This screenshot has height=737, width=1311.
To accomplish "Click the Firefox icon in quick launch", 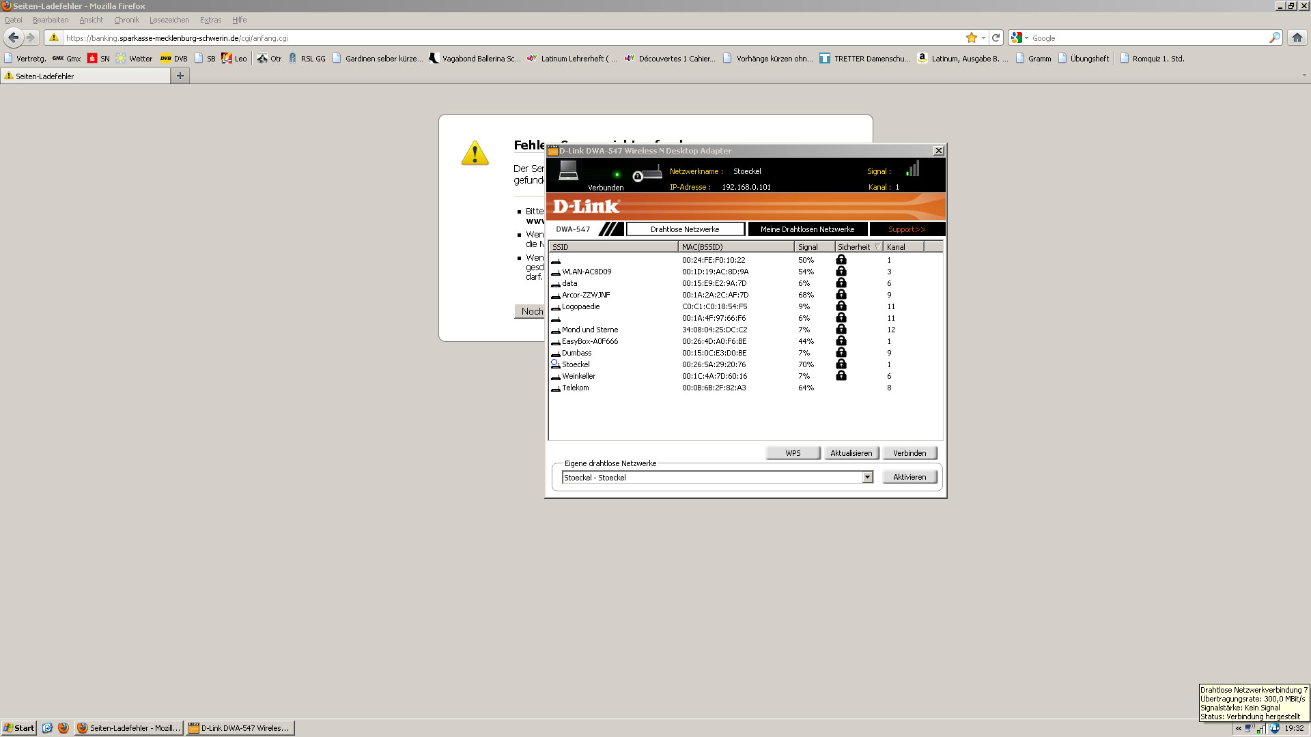I will 64,728.
